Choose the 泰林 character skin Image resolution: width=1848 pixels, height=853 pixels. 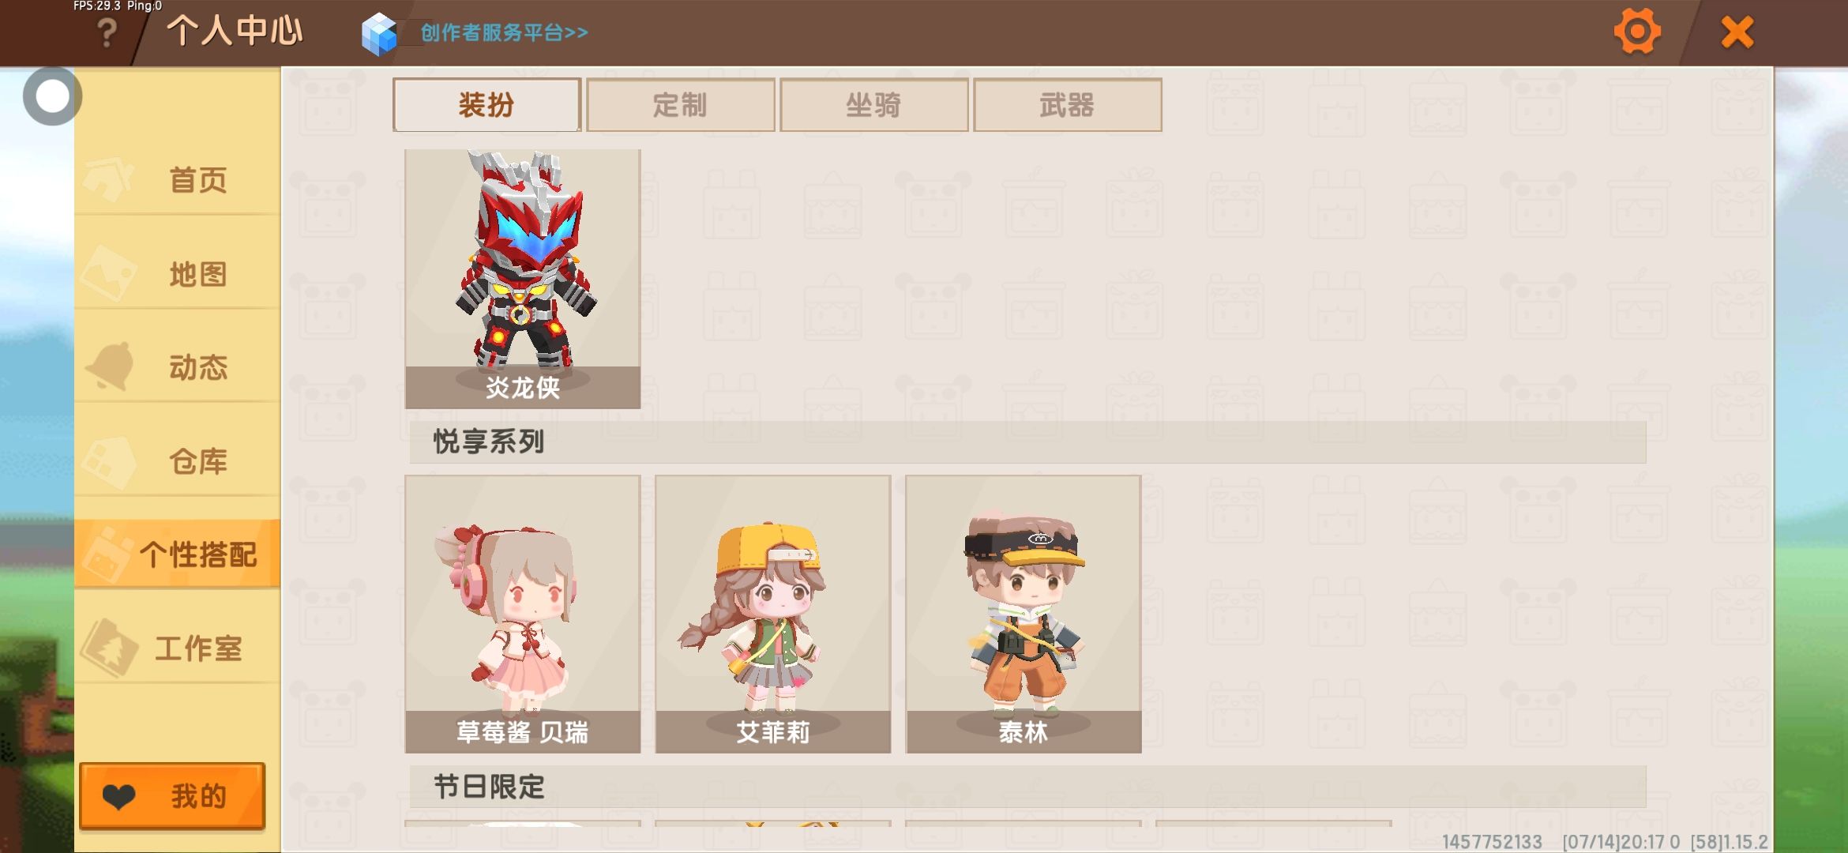(1024, 614)
